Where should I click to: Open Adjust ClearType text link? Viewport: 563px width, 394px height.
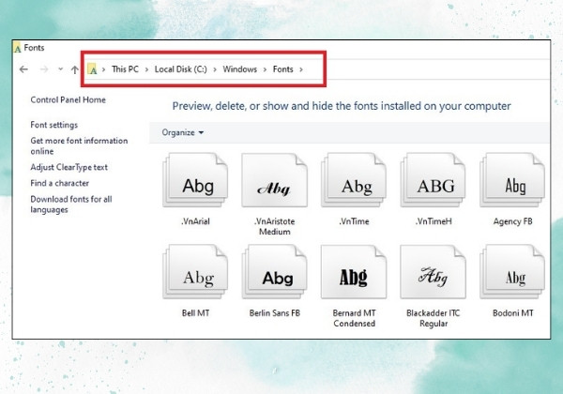pyautogui.click(x=68, y=167)
